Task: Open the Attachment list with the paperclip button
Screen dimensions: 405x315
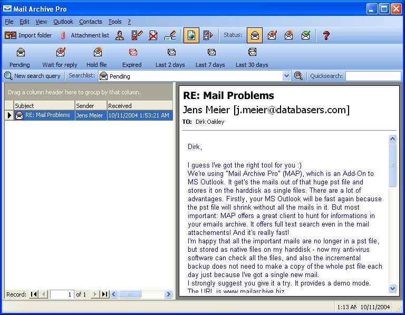Action: (x=85, y=35)
